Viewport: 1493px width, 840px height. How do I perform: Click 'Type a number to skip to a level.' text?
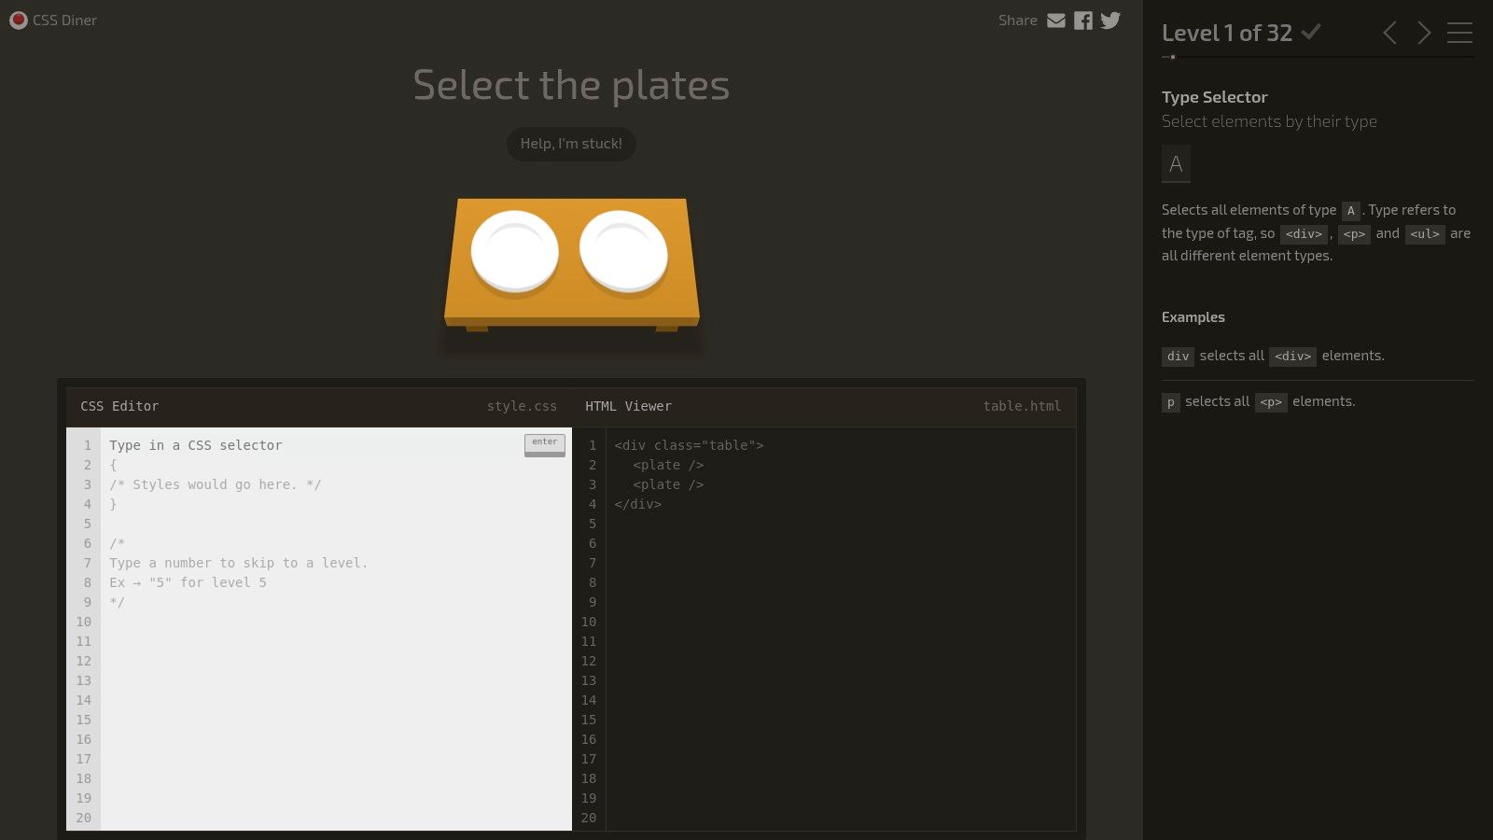(238, 563)
